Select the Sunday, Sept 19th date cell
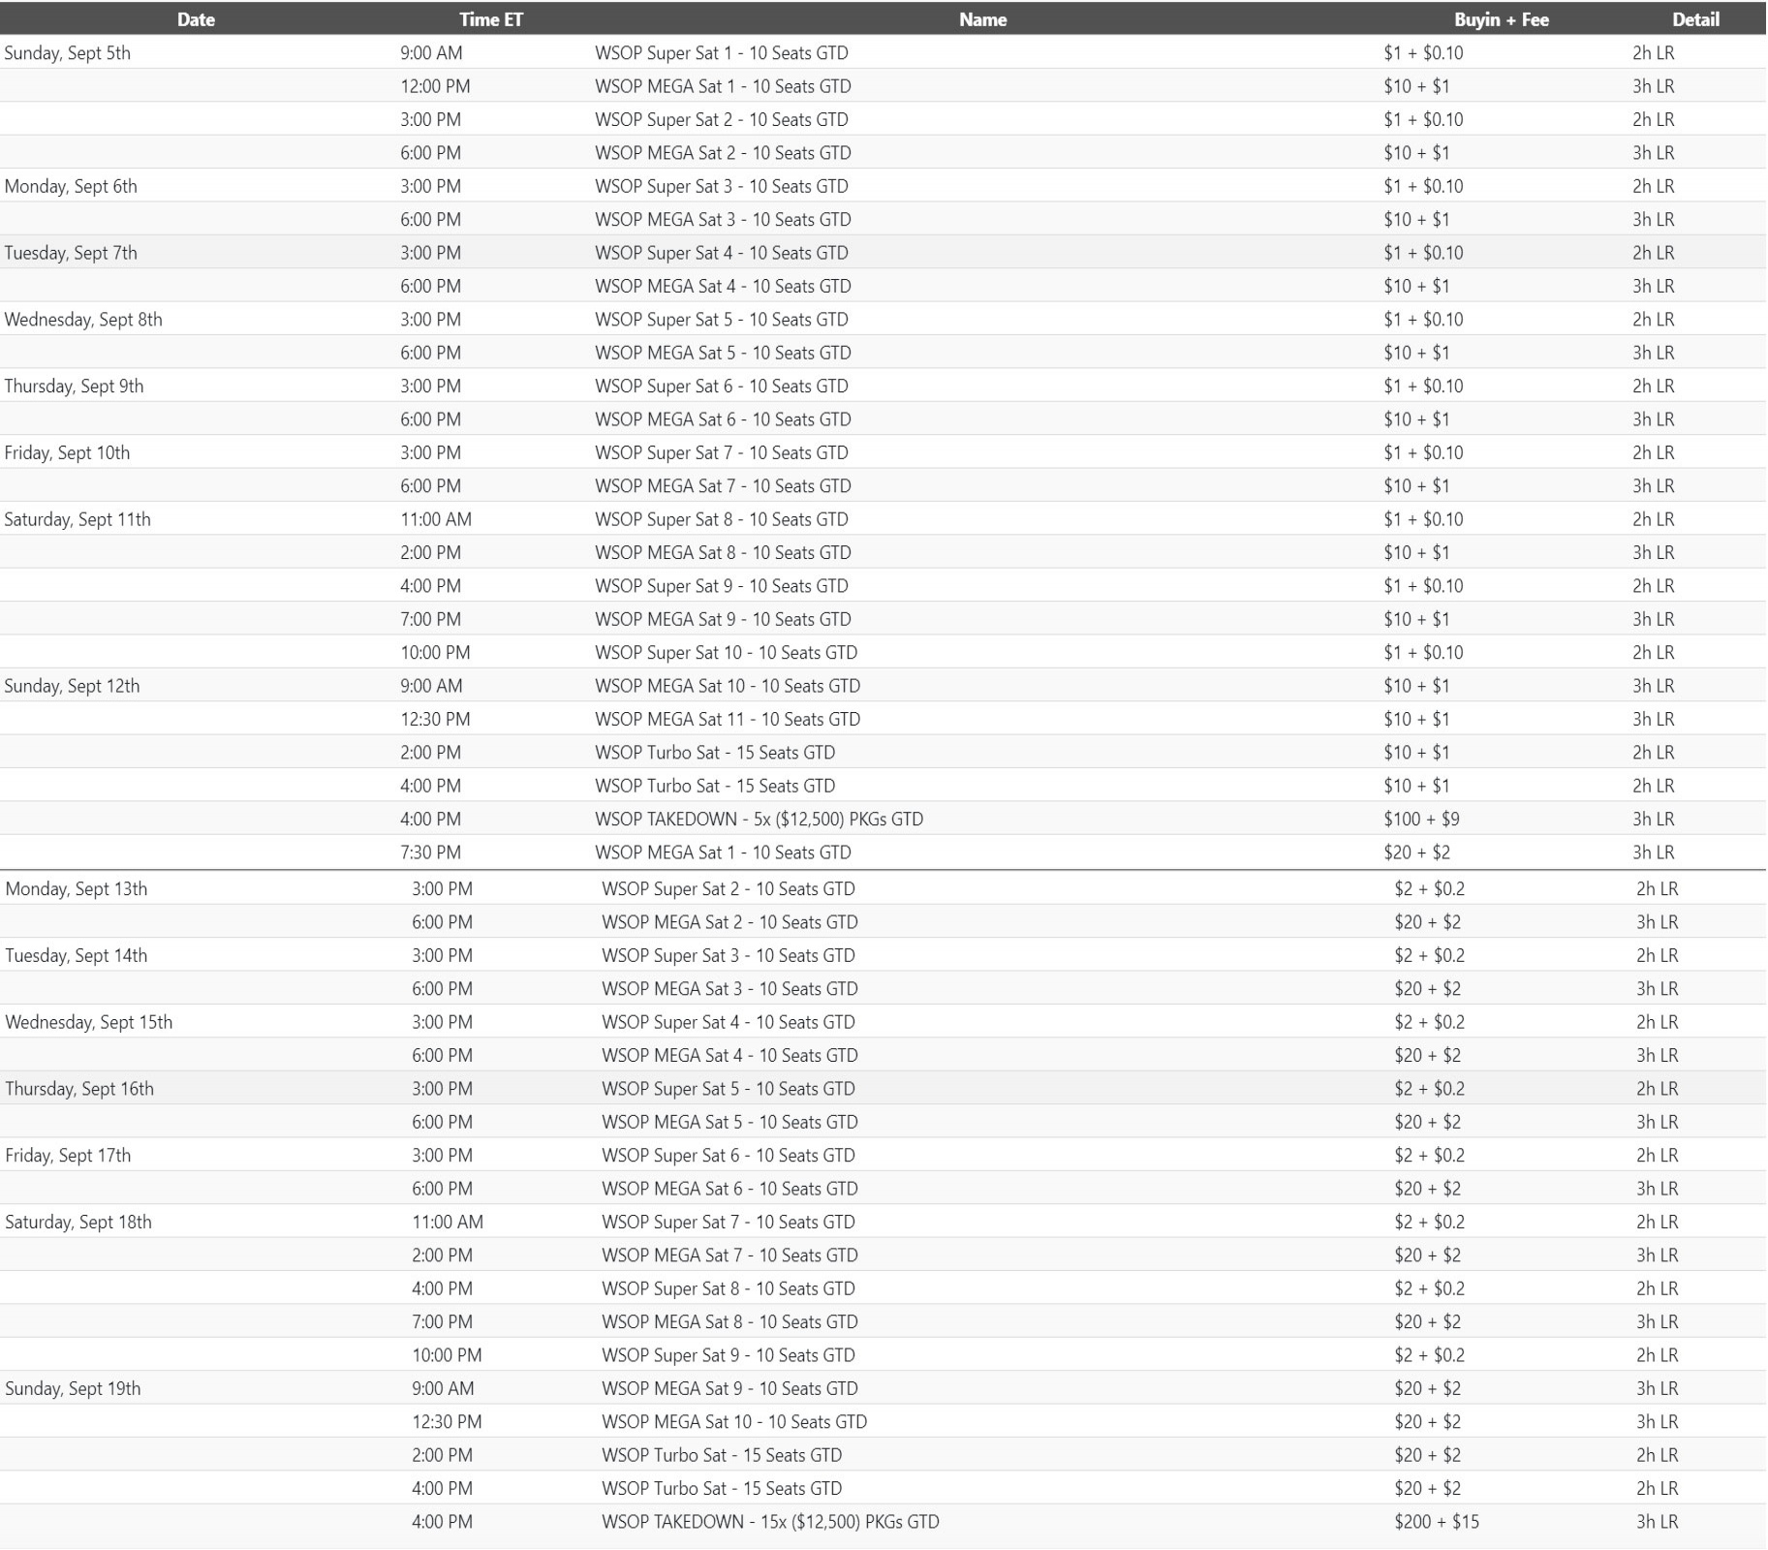The width and height of the screenshot is (1768, 1550). (x=73, y=1388)
